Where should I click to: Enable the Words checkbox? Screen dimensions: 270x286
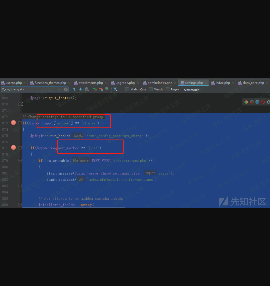pyautogui.click(x=151, y=89)
